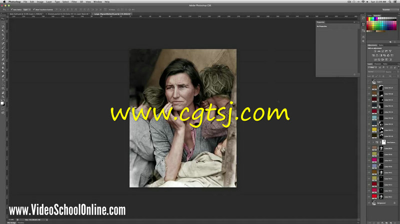
Task: Click the zoom percentage field in status bar
Action: (x=11, y=220)
